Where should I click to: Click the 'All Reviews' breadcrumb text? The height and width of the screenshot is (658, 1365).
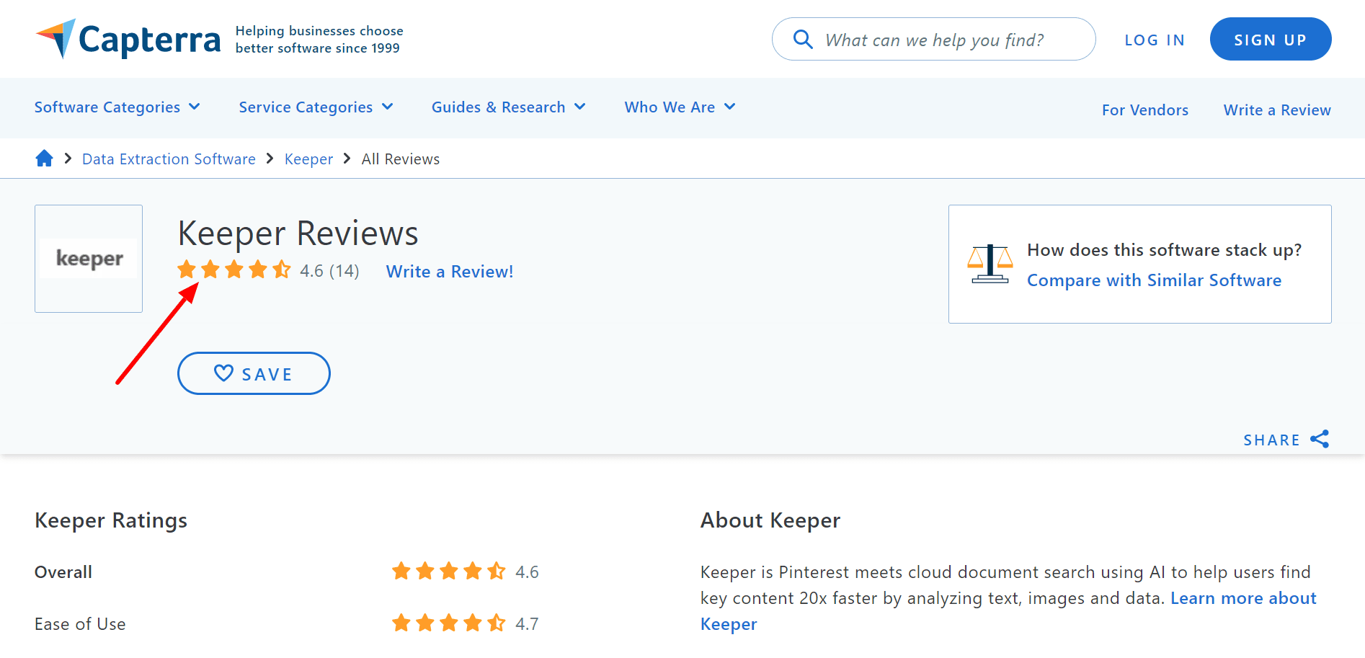[401, 159]
